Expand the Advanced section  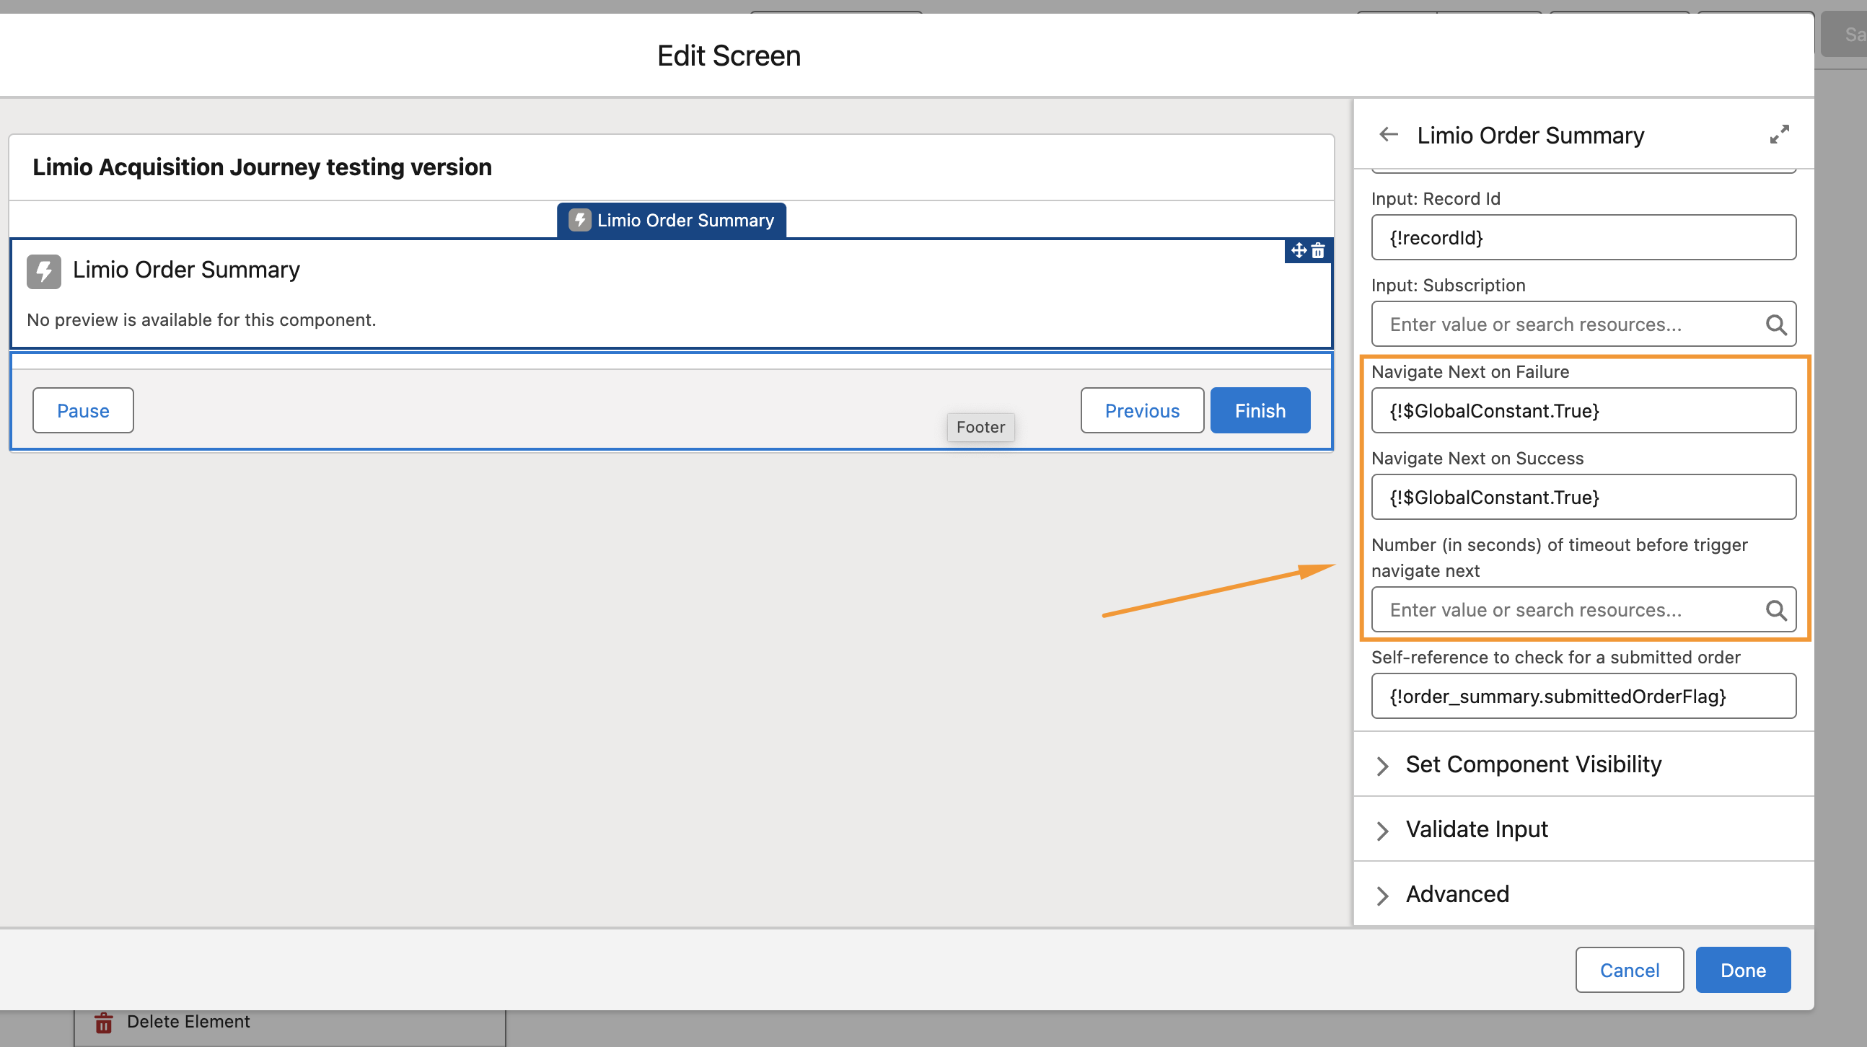tap(1583, 894)
